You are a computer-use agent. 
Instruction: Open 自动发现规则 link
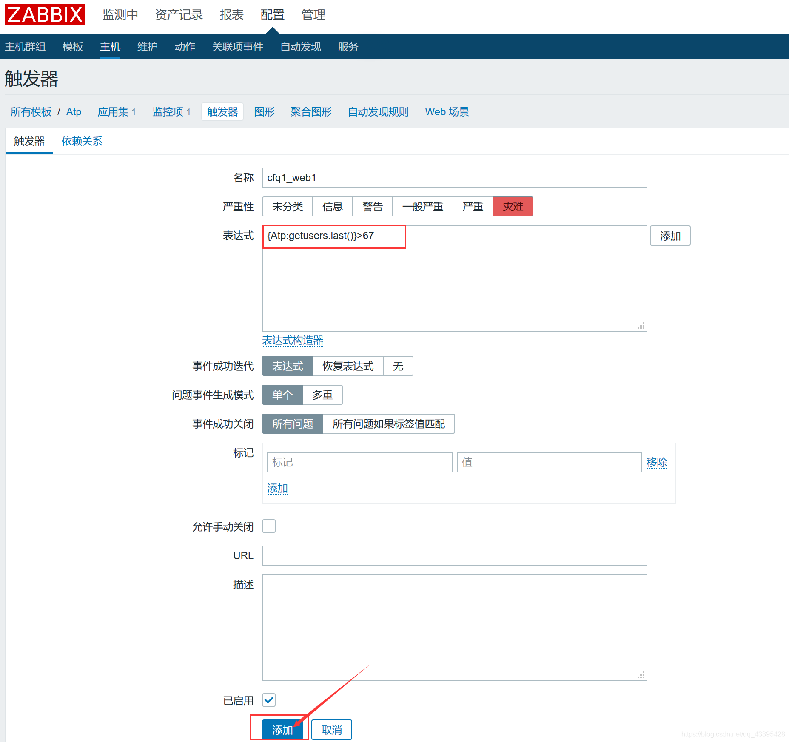coord(378,112)
